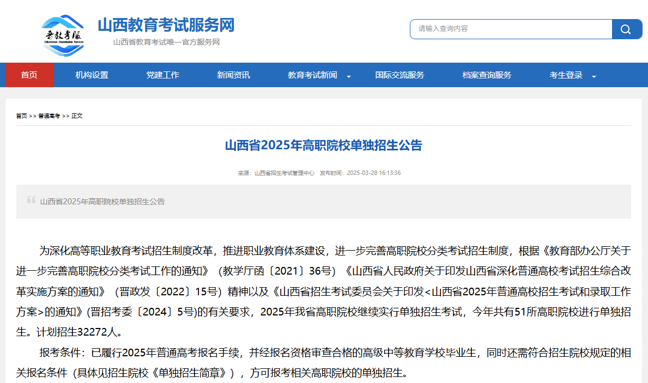Click the 考生登录 menu label
The image size is (648, 383).
[x=566, y=75]
